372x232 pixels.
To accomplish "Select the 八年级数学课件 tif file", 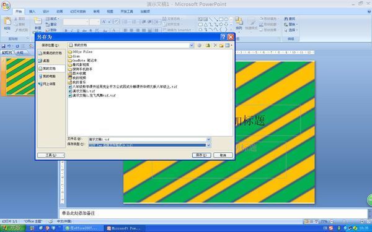I will [123, 87].
